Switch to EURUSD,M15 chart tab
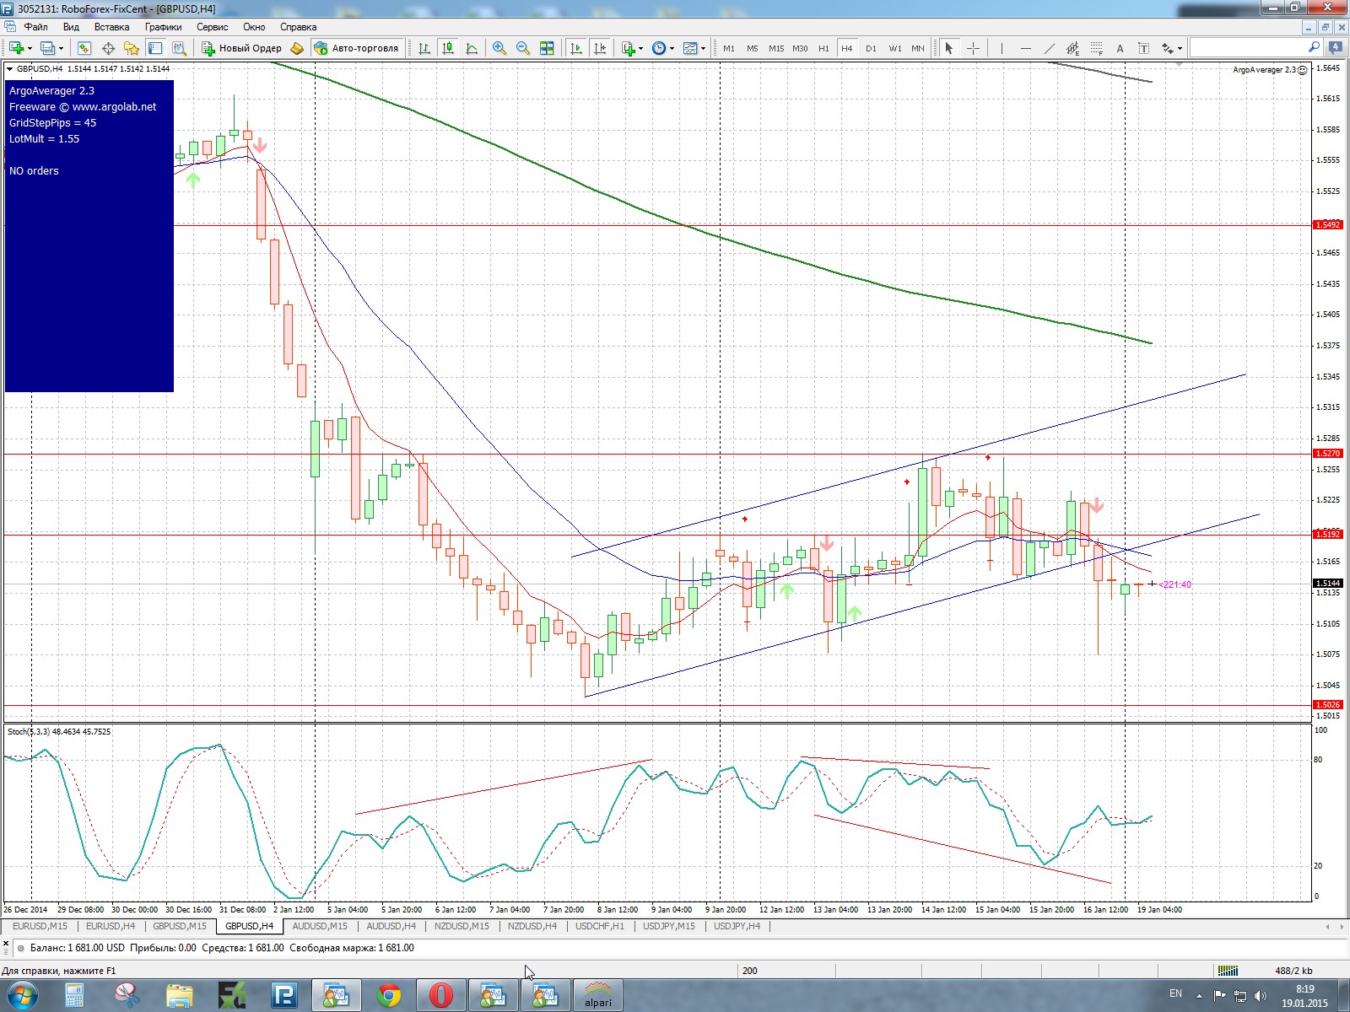 40,926
